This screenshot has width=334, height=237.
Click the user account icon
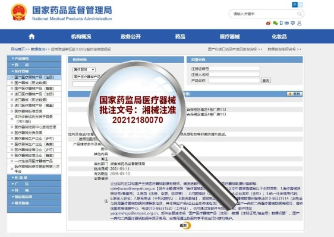299,23
